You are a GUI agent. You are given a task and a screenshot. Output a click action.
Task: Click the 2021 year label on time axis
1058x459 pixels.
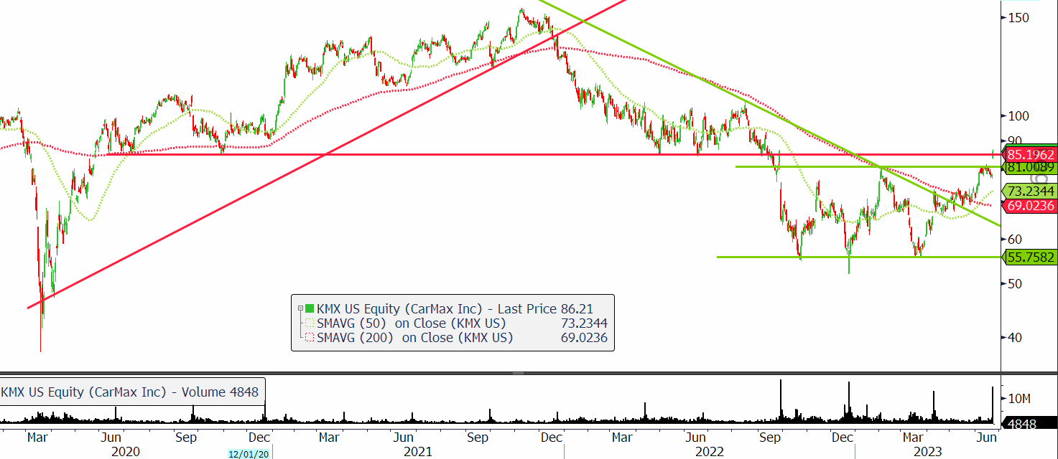(418, 451)
